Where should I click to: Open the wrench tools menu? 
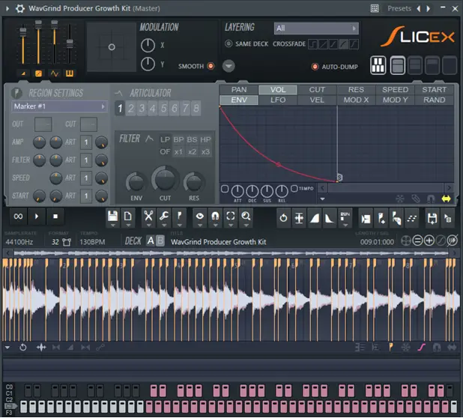pyautogui.click(x=164, y=219)
